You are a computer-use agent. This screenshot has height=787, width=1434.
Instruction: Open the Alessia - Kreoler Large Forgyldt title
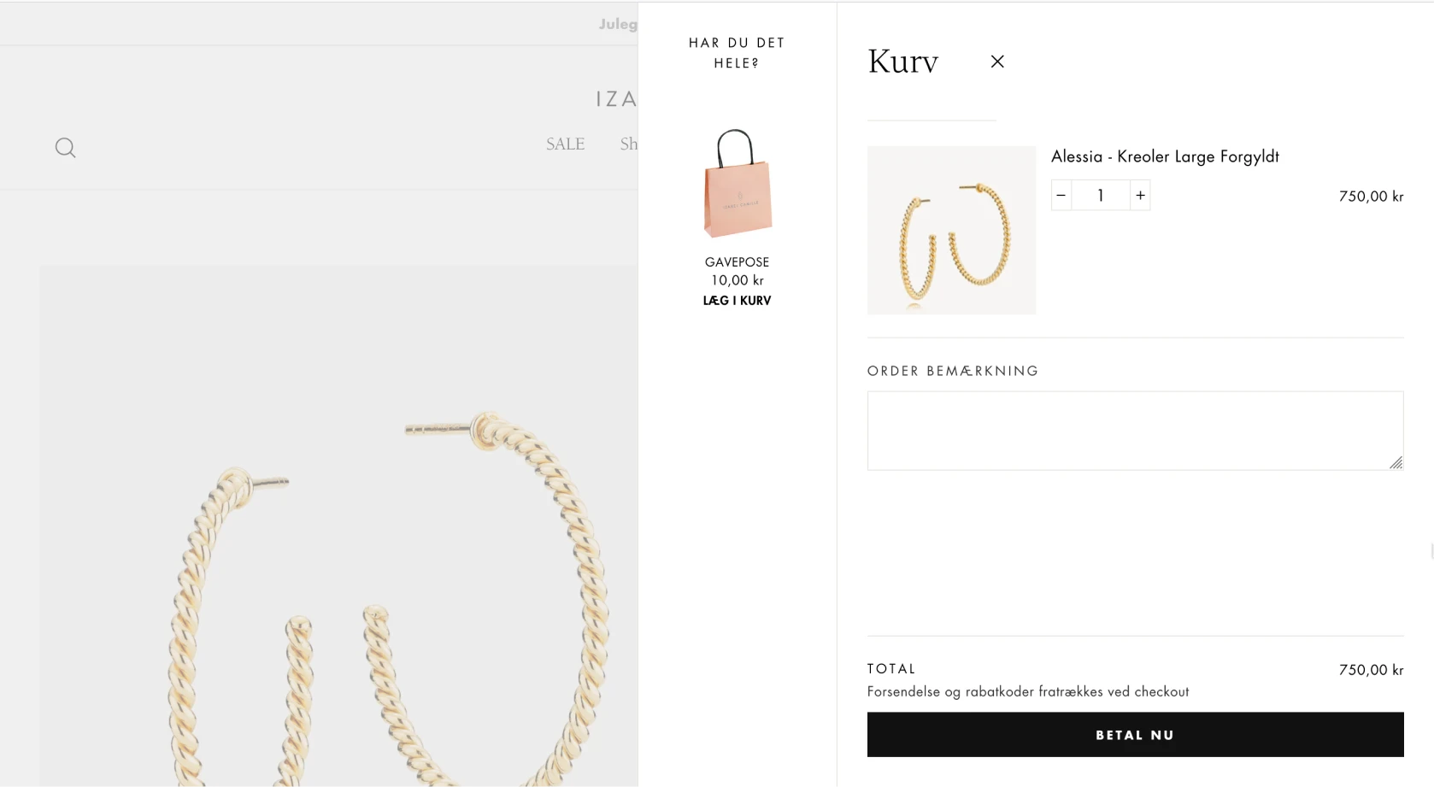coord(1165,156)
